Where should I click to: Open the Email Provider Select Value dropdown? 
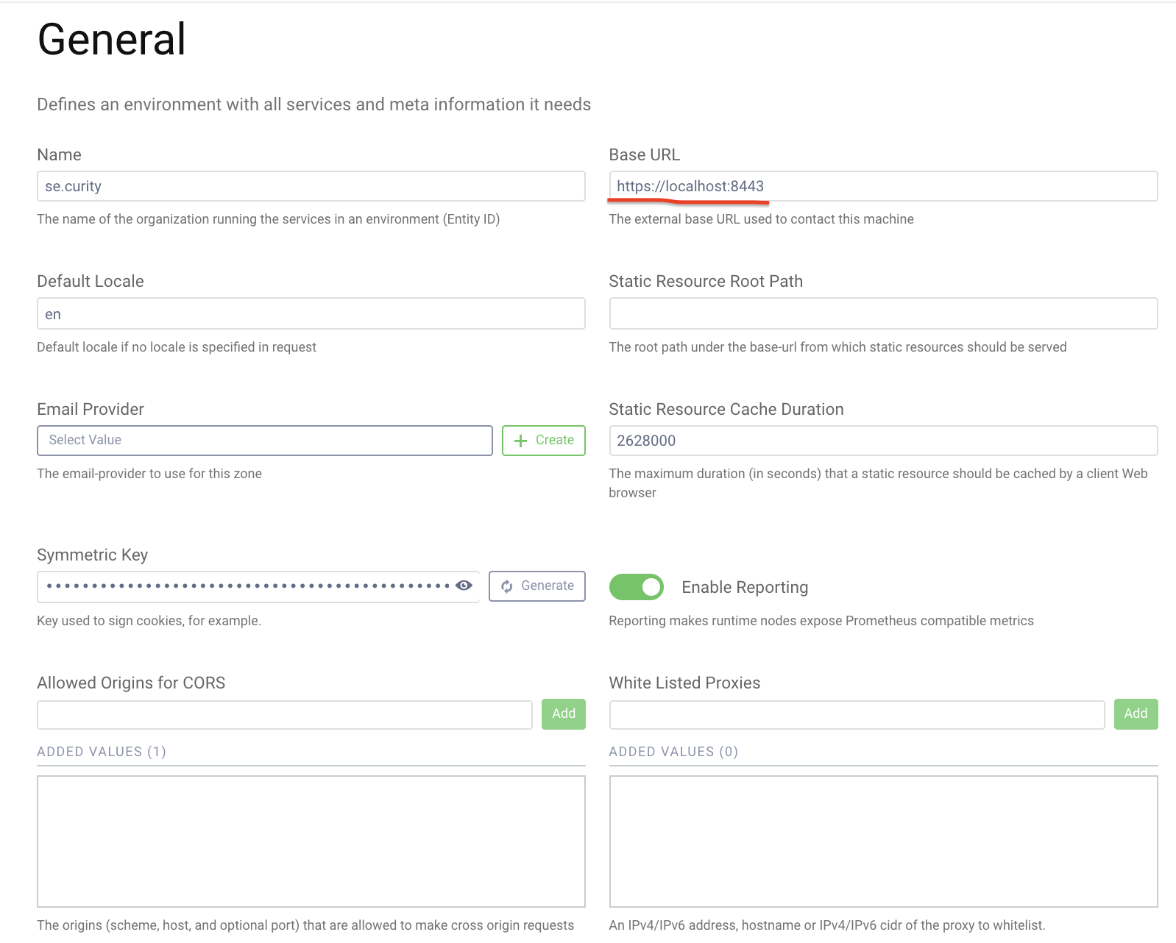click(265, 440)
